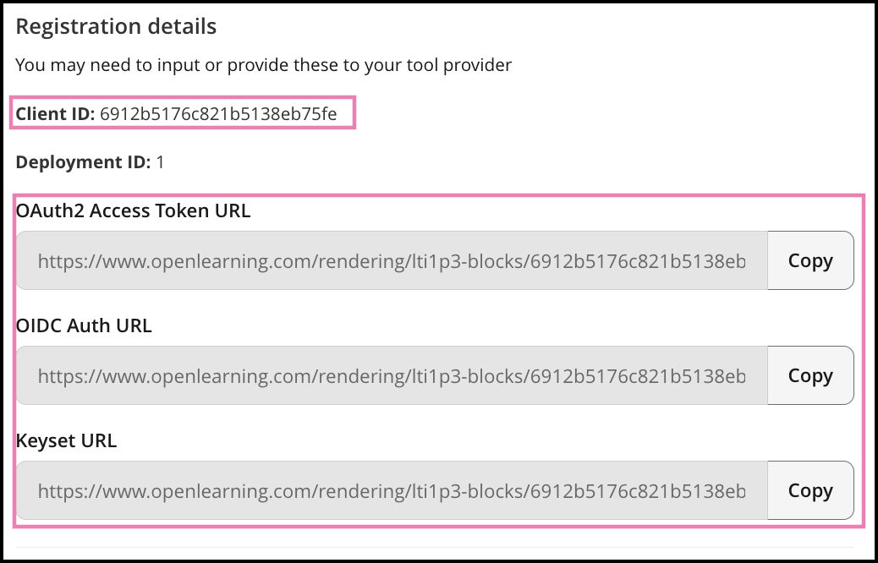Focus the OIDC Auth URL text field
The width and height of the screenshot is (878, 563).
tap(392, 376)
